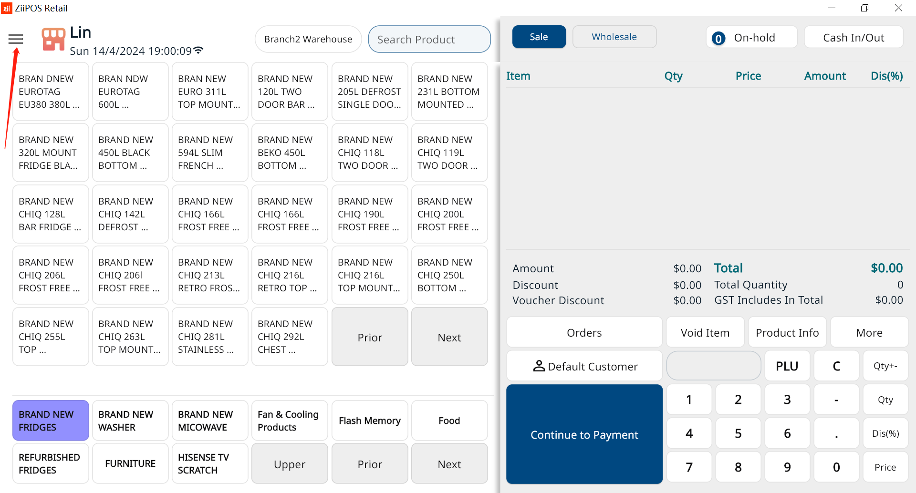The height and width of the screenshot is (493, 916).
Task: Go to Prior page of products
Action: tap(370, 337)
